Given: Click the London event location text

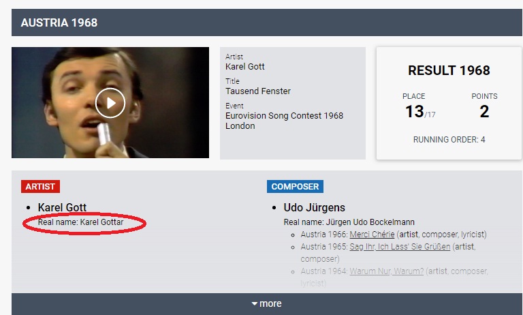Looking at the screenshot, I should 240,126.
